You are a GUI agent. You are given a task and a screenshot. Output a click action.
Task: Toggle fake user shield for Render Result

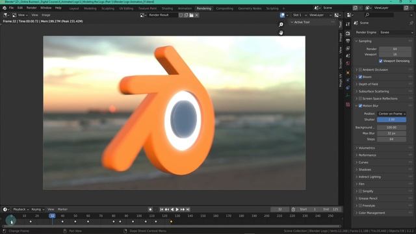181,15
